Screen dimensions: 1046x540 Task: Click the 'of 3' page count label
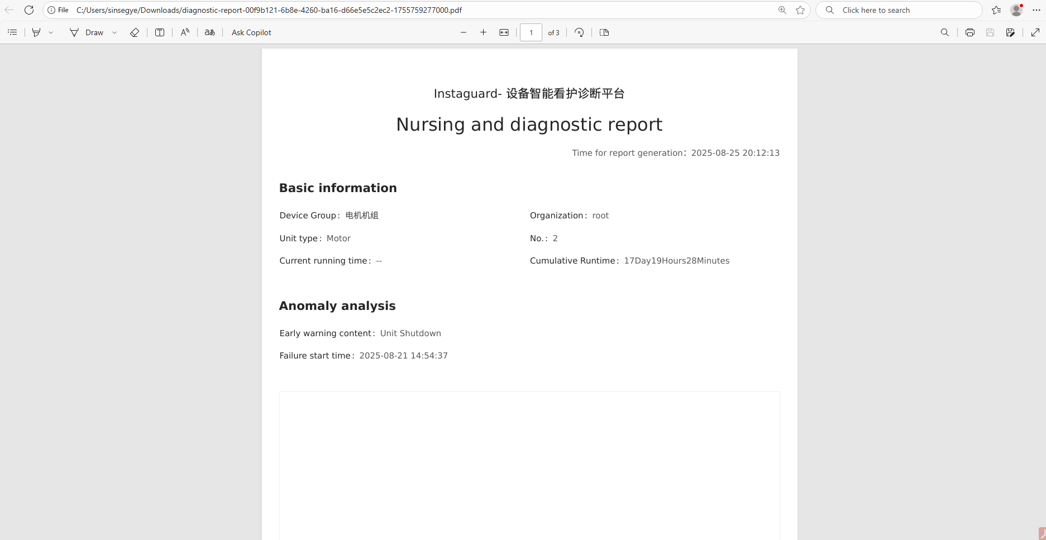tap(553, 33)
